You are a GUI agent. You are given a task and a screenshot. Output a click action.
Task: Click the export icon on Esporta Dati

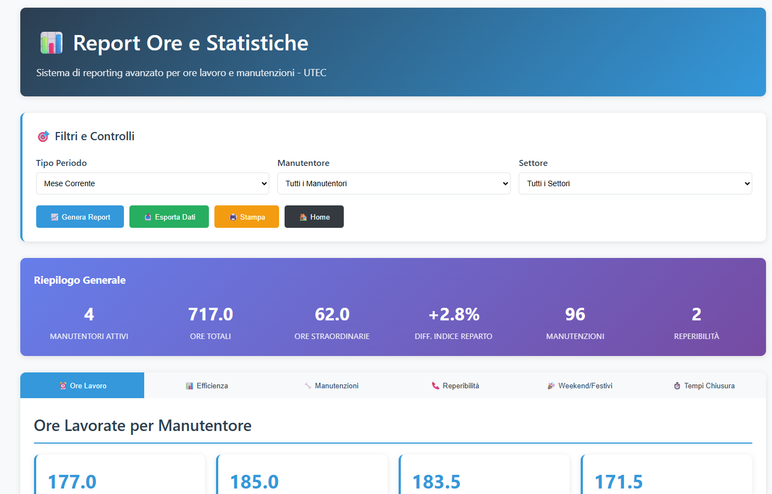pyautogui.click(x=147, y=217)
